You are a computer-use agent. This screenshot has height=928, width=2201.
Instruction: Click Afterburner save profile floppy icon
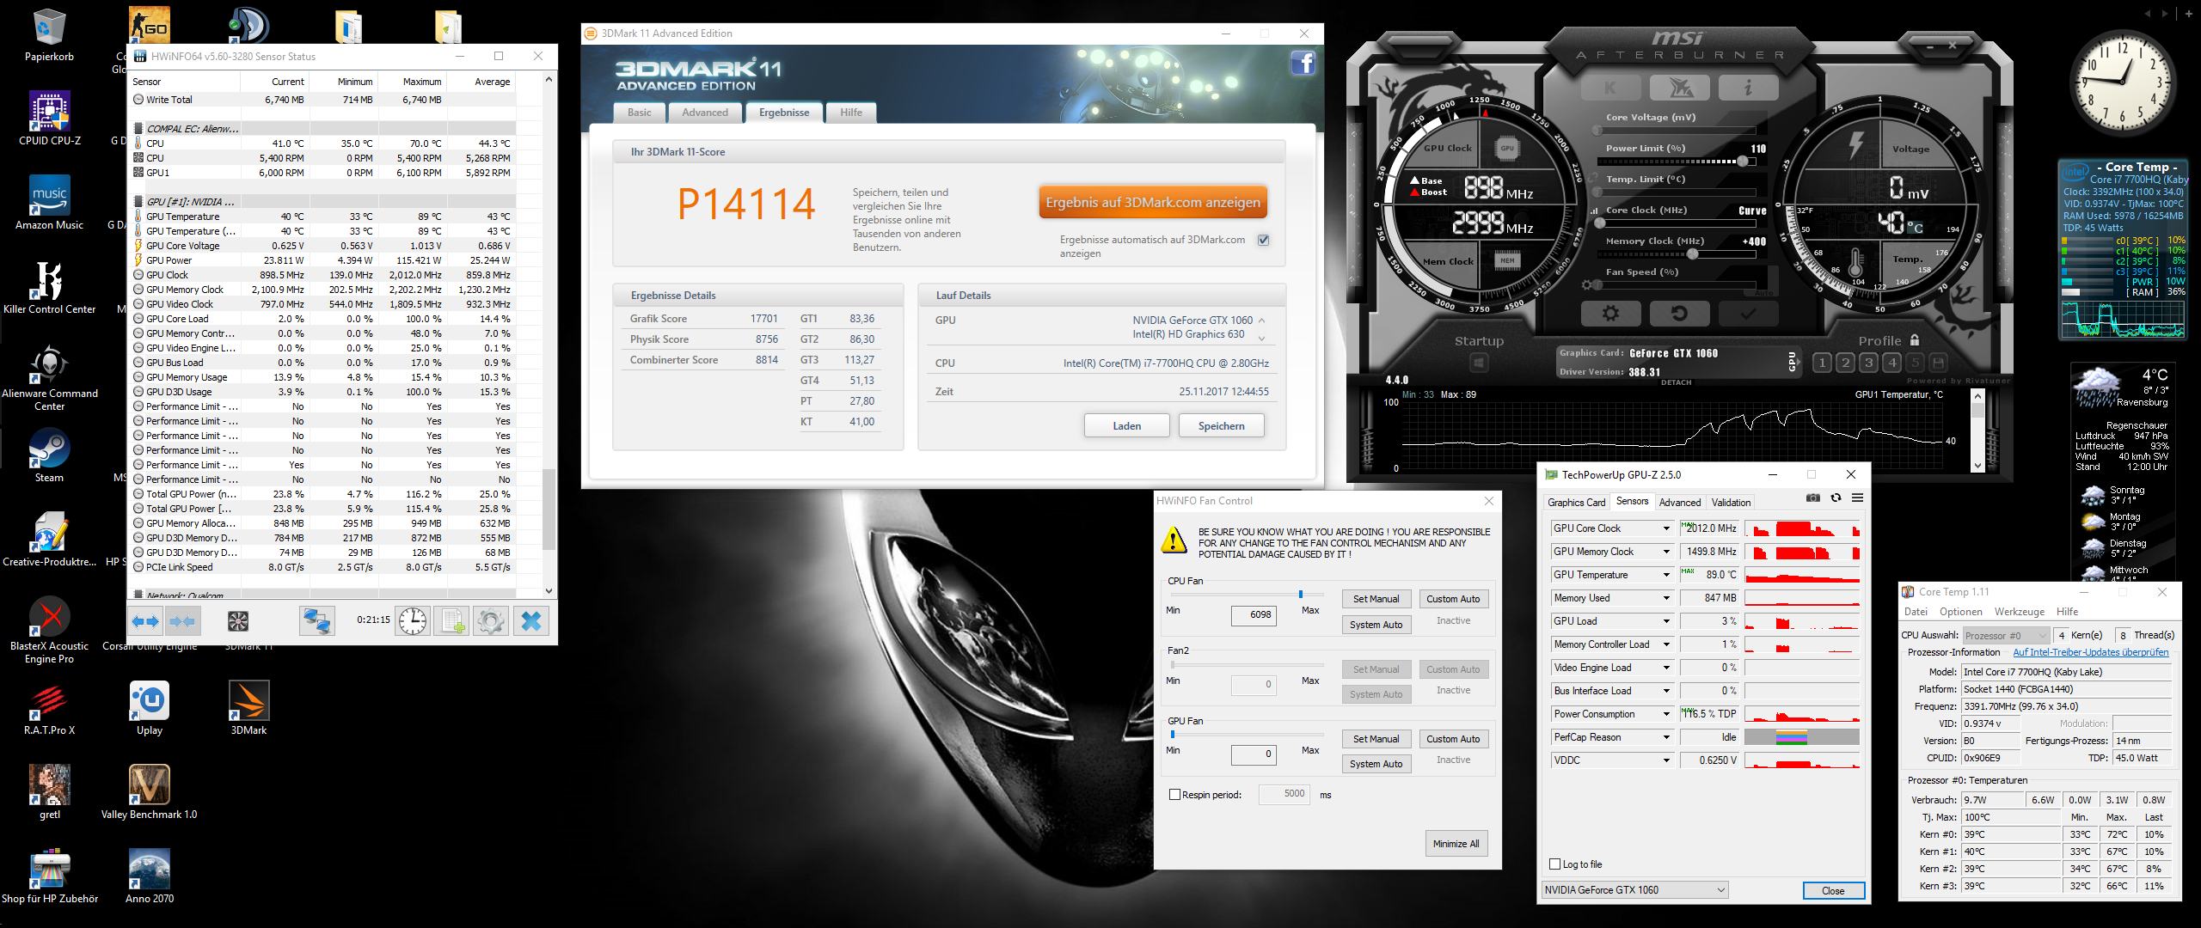pyautogui.click(x=1938, y=363)
